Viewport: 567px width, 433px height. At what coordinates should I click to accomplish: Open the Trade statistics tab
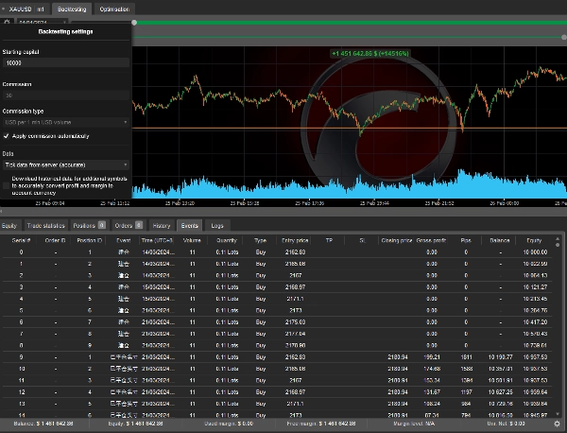(x=46, y=226)
